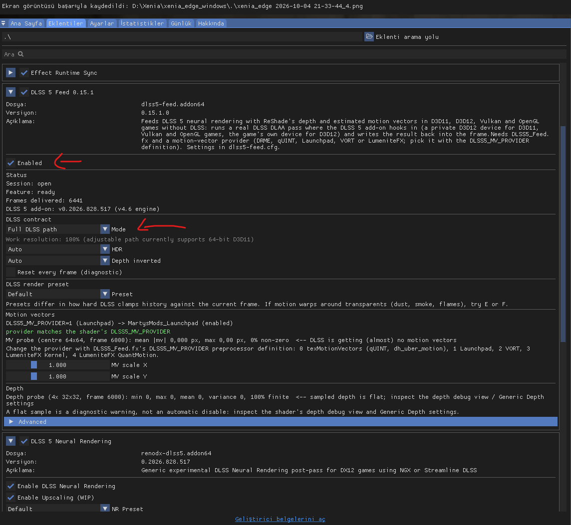Open the HDR Auto dropdown

58,249
